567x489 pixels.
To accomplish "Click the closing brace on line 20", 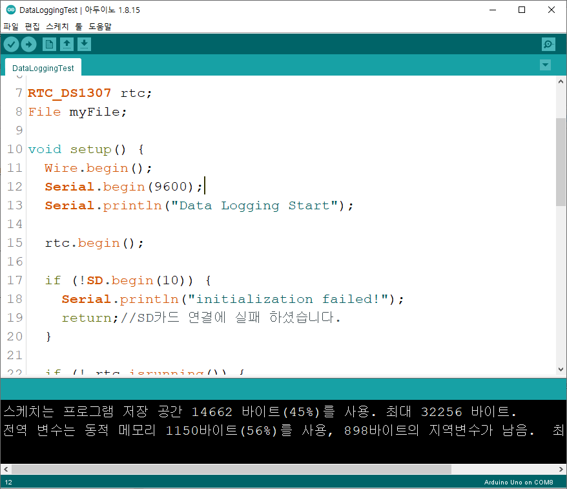I will tap(48, 337).
